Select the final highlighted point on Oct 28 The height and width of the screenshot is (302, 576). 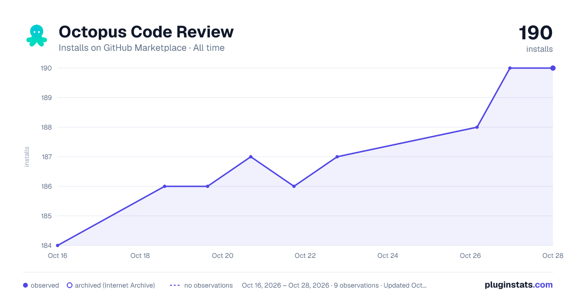553,68
